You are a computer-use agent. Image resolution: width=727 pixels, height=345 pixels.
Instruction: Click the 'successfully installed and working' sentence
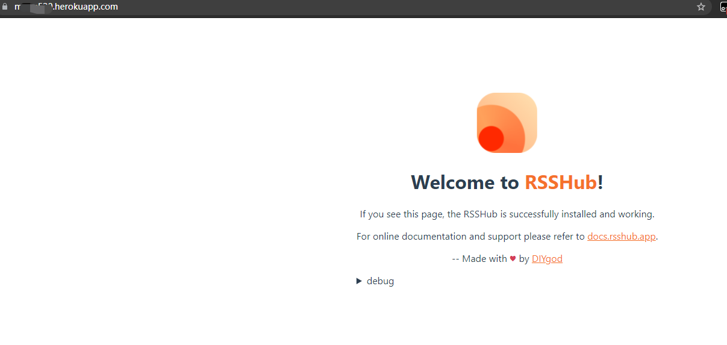click(507, 214)
